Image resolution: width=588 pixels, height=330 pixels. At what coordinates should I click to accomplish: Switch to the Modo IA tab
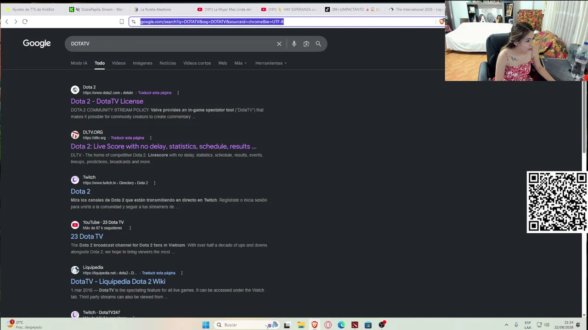79,63
